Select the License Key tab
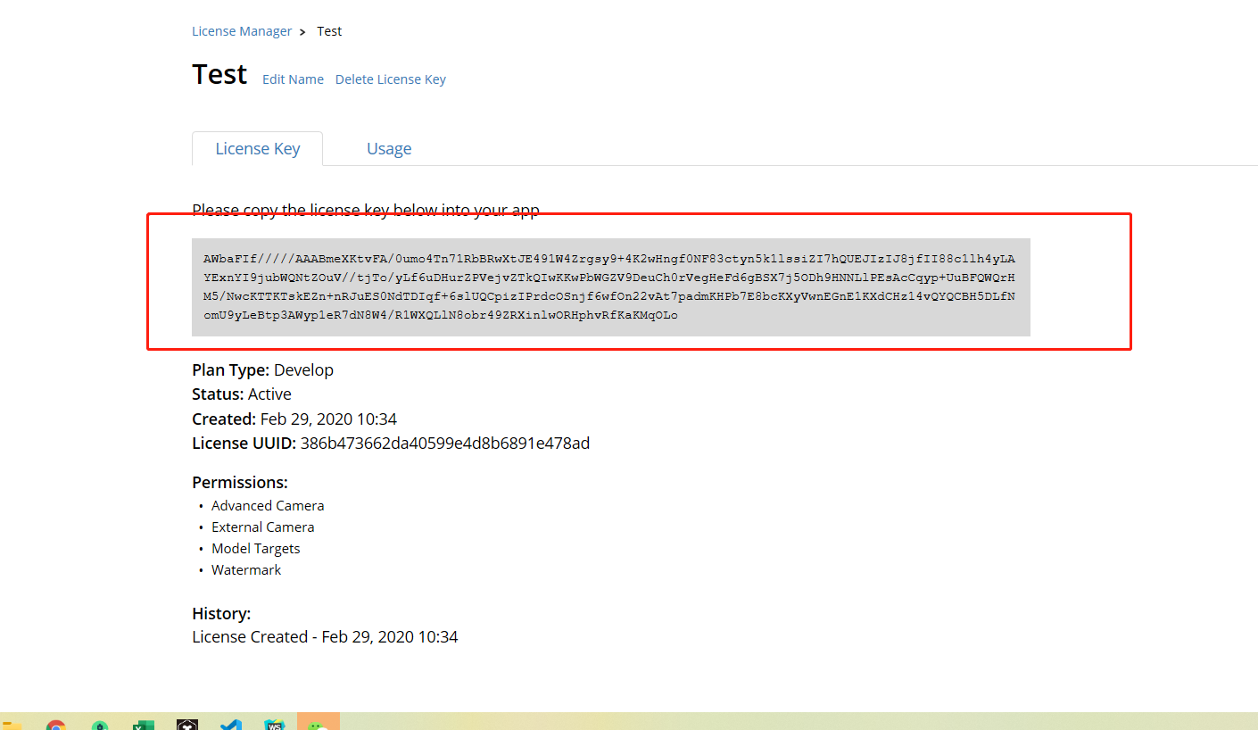 click(x=257, y=149)
